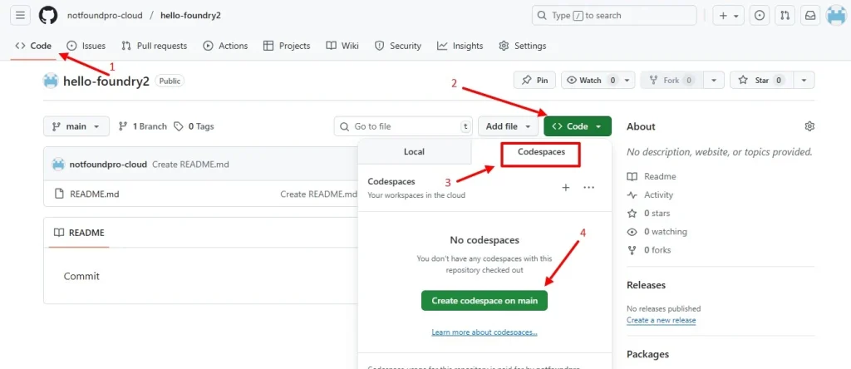This screenshot has height=369, width=851.
Task: Click 'Create a new release' link
Action: click(661, 320)
